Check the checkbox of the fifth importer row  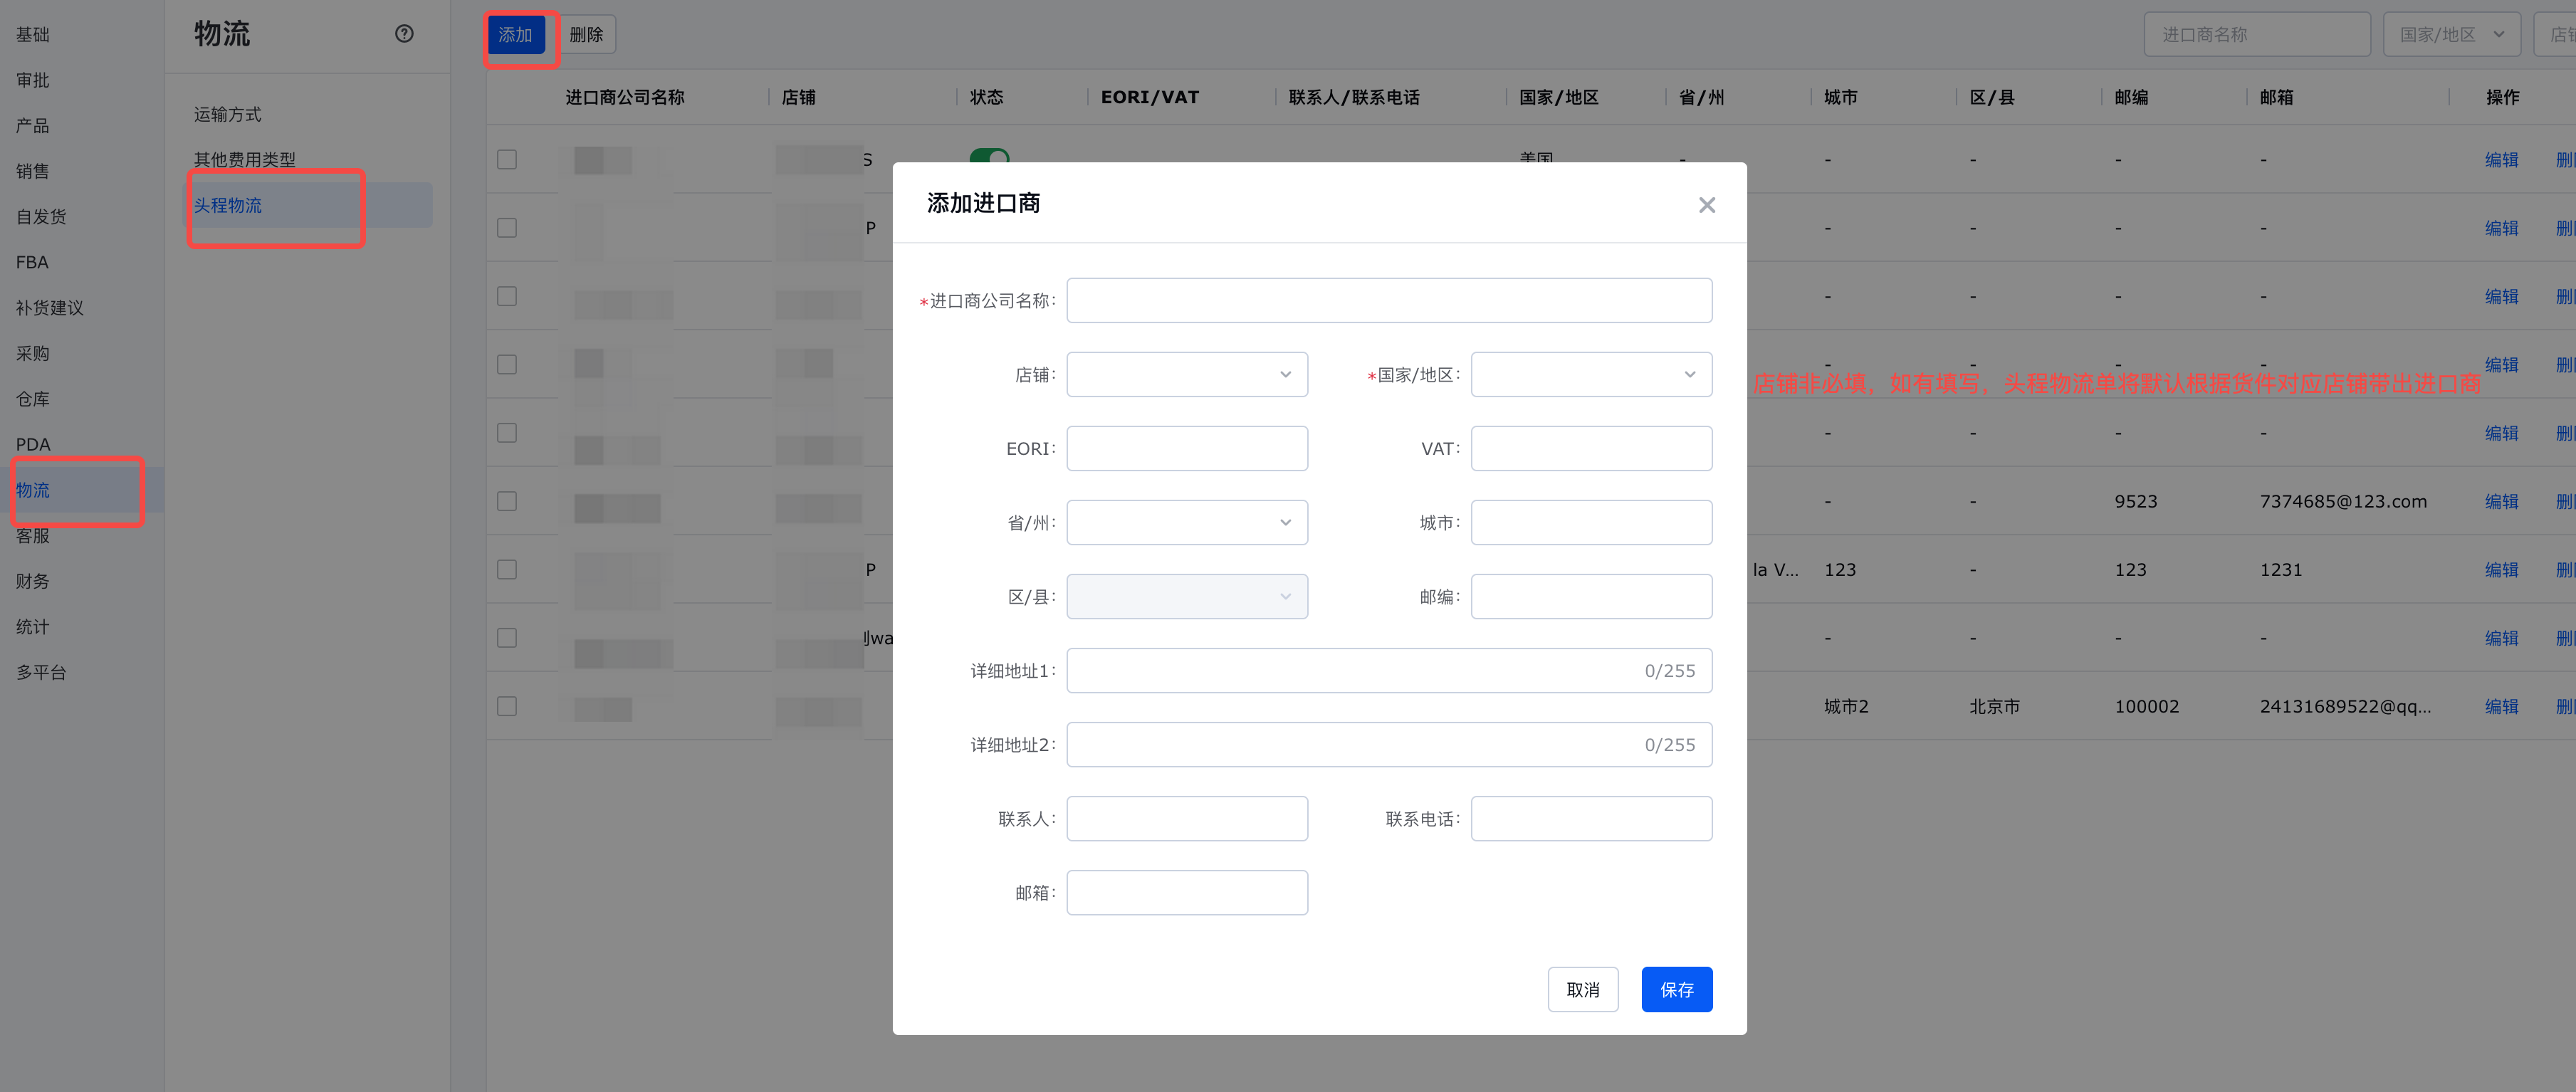click(507, 432)
